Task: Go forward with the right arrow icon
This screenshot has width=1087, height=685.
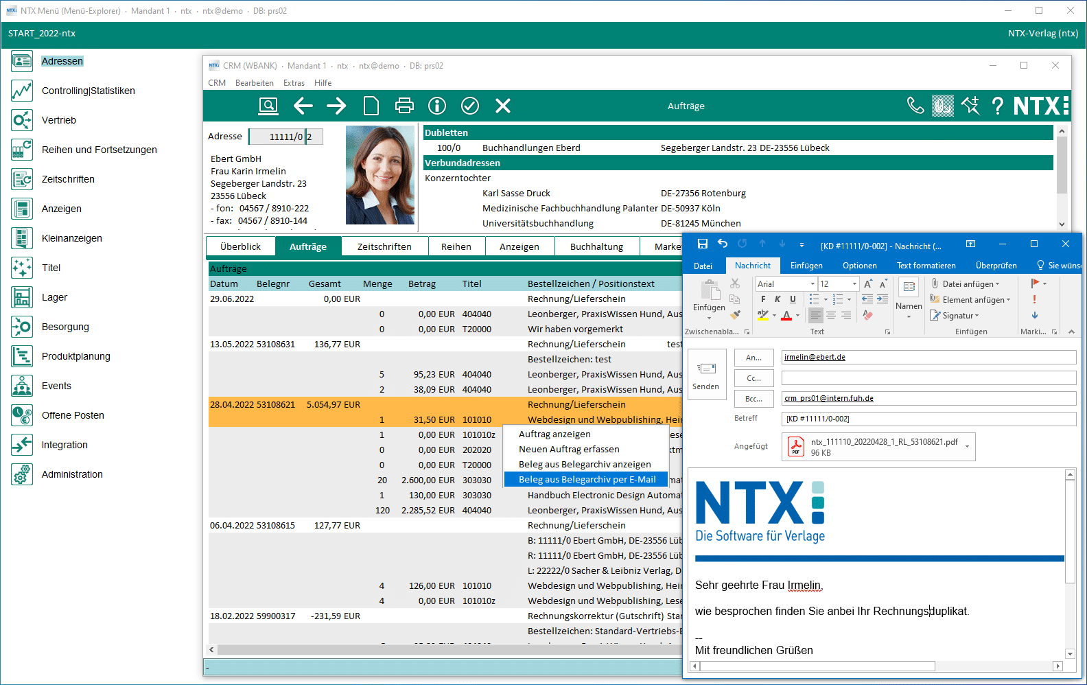Action: coord(336,106)
